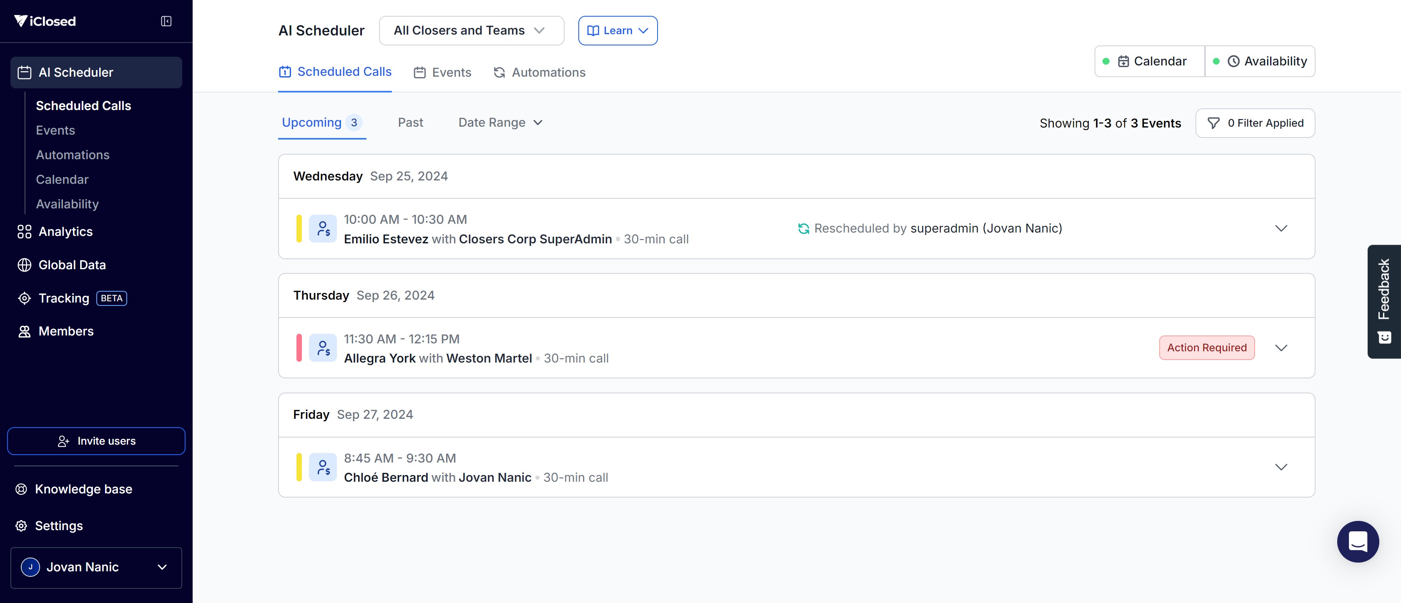Click the Settings gear icon
Screen dimensions: 1401x603
tap(21, 526)
